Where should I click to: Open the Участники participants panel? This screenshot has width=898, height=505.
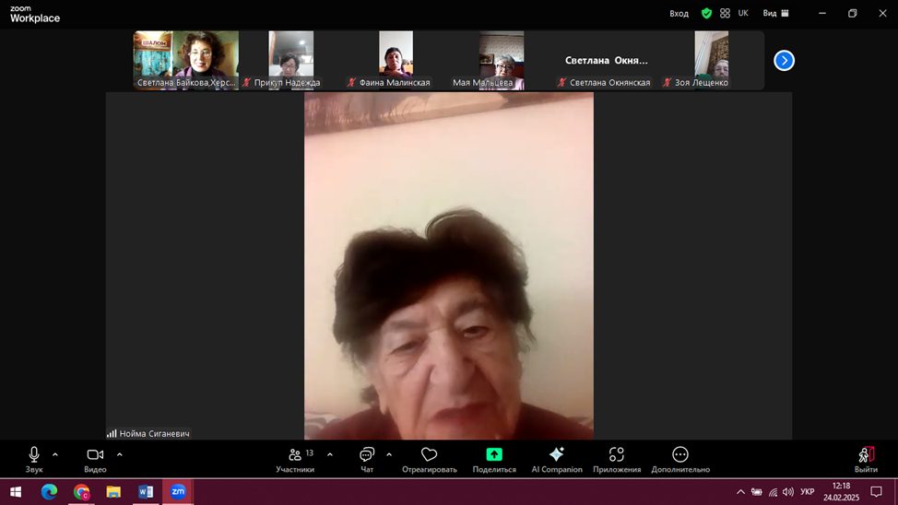[295, 455]
